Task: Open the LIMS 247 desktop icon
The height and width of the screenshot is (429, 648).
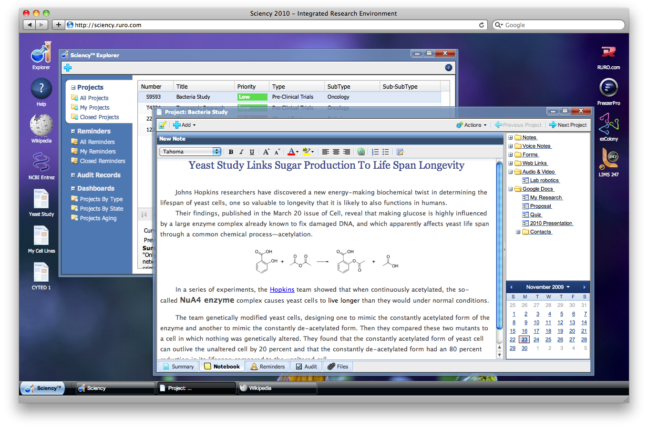Action: 608,163
